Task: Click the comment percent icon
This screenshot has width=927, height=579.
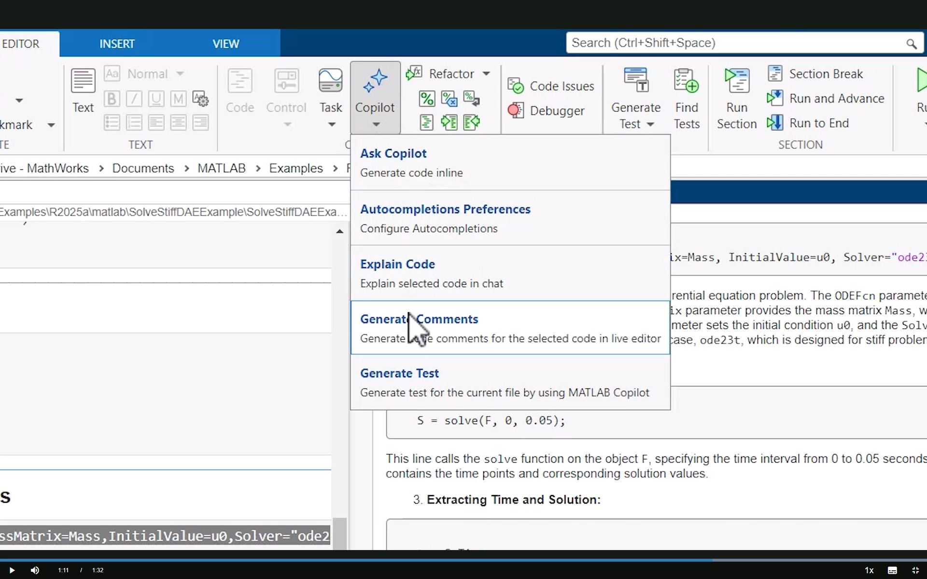Action: [426, 99]
